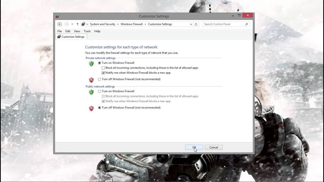
Task: Maximize the Customize Settings window
Action: coord(239,15)
